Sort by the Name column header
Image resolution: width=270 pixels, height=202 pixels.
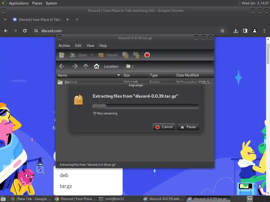click(89, 75)
